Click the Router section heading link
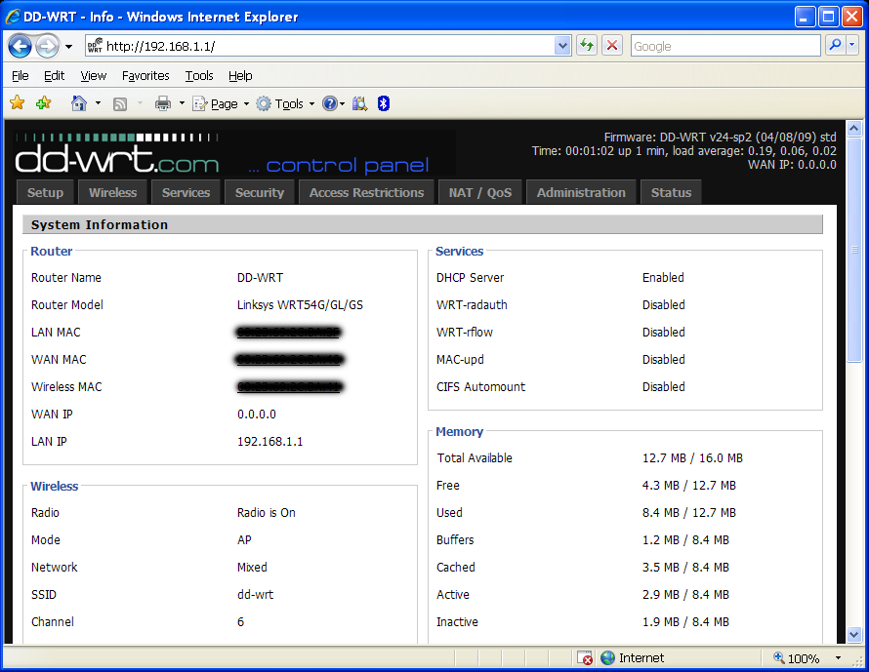Viewport: 869px width, 672px height. [x=52, y=252]
